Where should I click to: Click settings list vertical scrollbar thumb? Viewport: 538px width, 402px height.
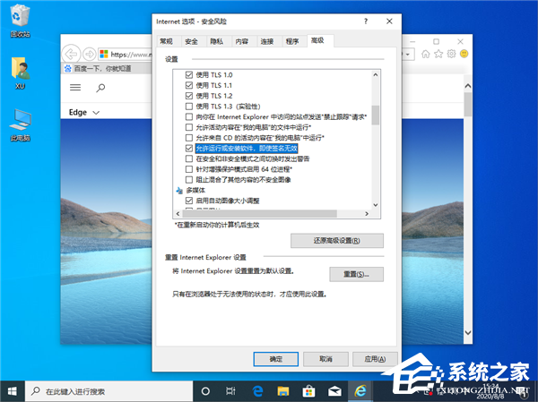coord(376,115)
